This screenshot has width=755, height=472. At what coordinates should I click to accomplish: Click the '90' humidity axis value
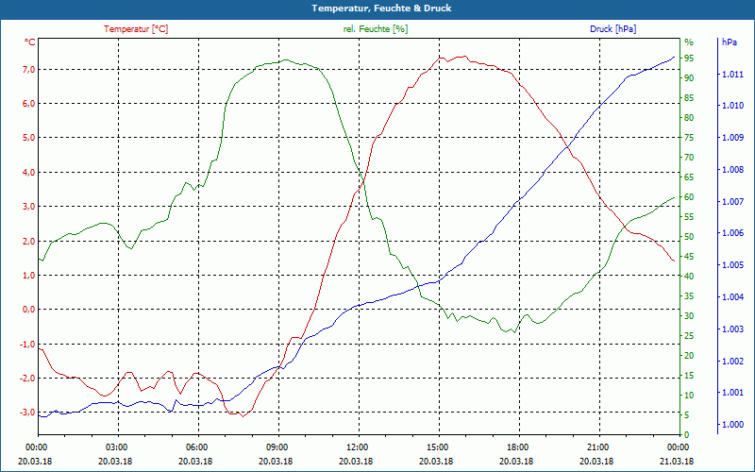pos(689,78)
